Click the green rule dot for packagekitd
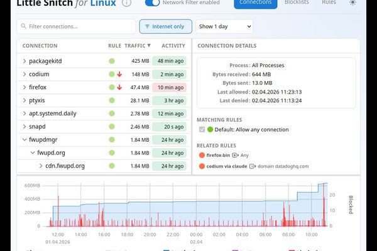The width and height of the screenshot is (377, 251). pyautogui.click(x=112, y=61)
